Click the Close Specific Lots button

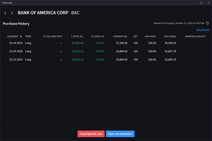[x=91, y=134]
